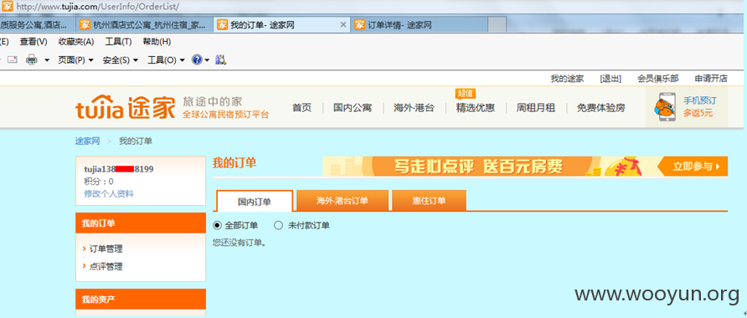Switch to the 惠住订单 tab

[x=430, y=201]
